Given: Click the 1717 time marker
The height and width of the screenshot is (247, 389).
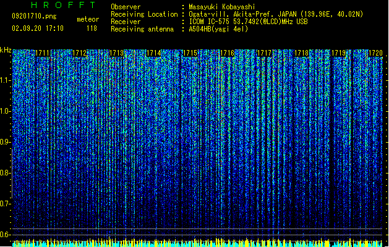Looking at the screenshot, I should (265, 53).
